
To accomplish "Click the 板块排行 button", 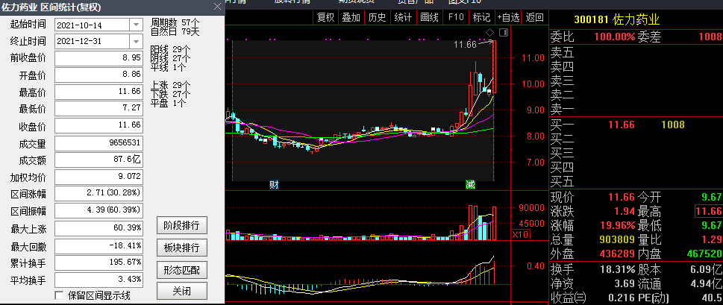I will point(181,248).
